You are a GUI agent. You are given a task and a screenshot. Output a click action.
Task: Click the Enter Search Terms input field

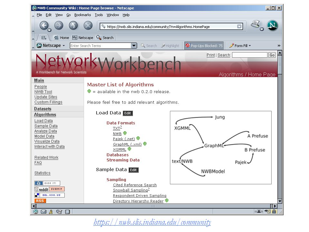click(100, 45)
